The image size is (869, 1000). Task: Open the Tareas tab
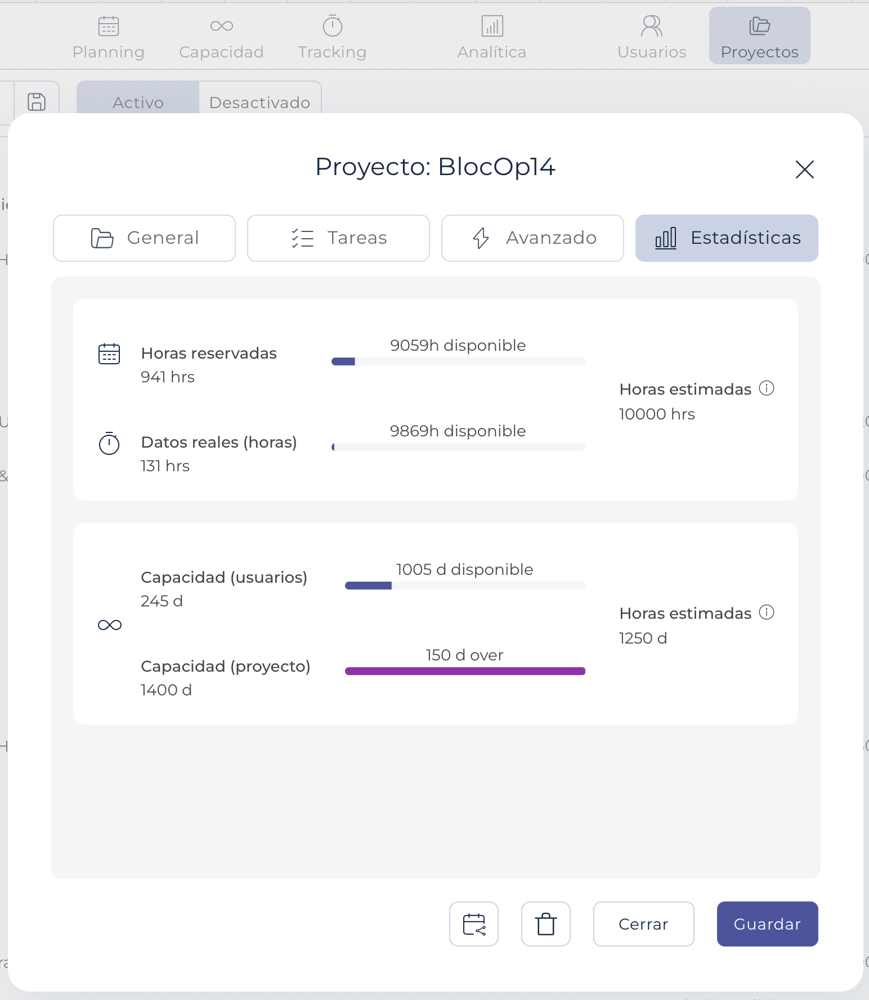pos(338,238)
